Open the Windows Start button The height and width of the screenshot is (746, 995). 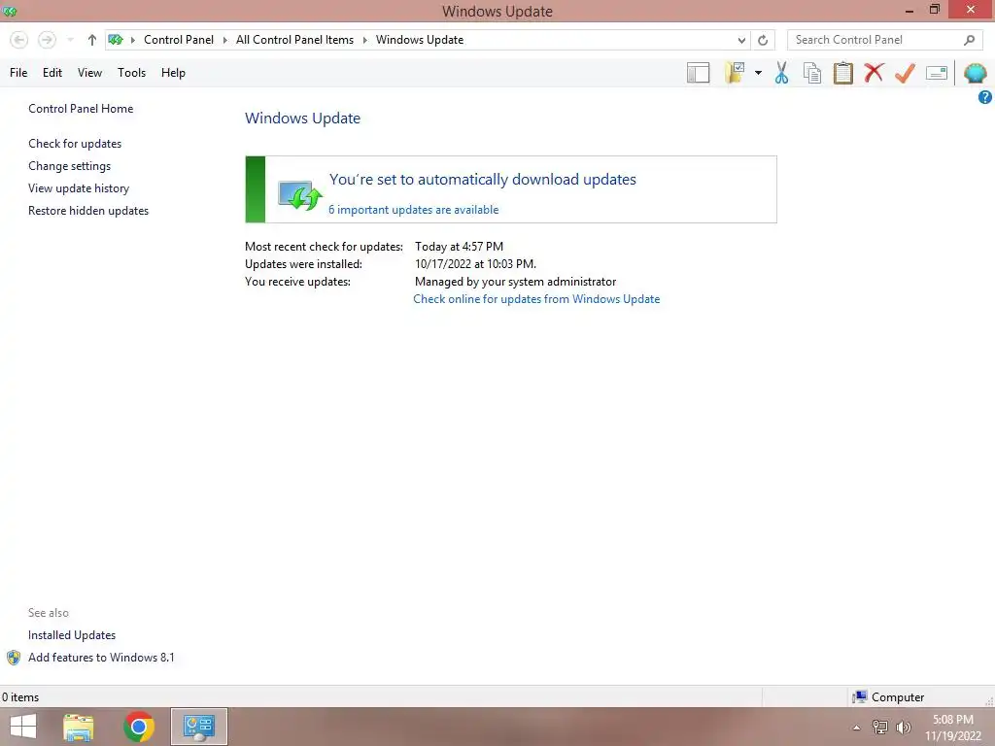tap(23, 727)
